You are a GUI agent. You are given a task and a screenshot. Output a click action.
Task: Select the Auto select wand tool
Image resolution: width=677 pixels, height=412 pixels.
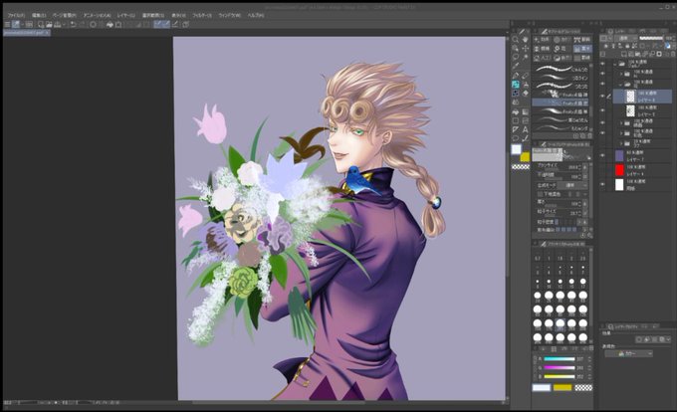click(526, 58)
